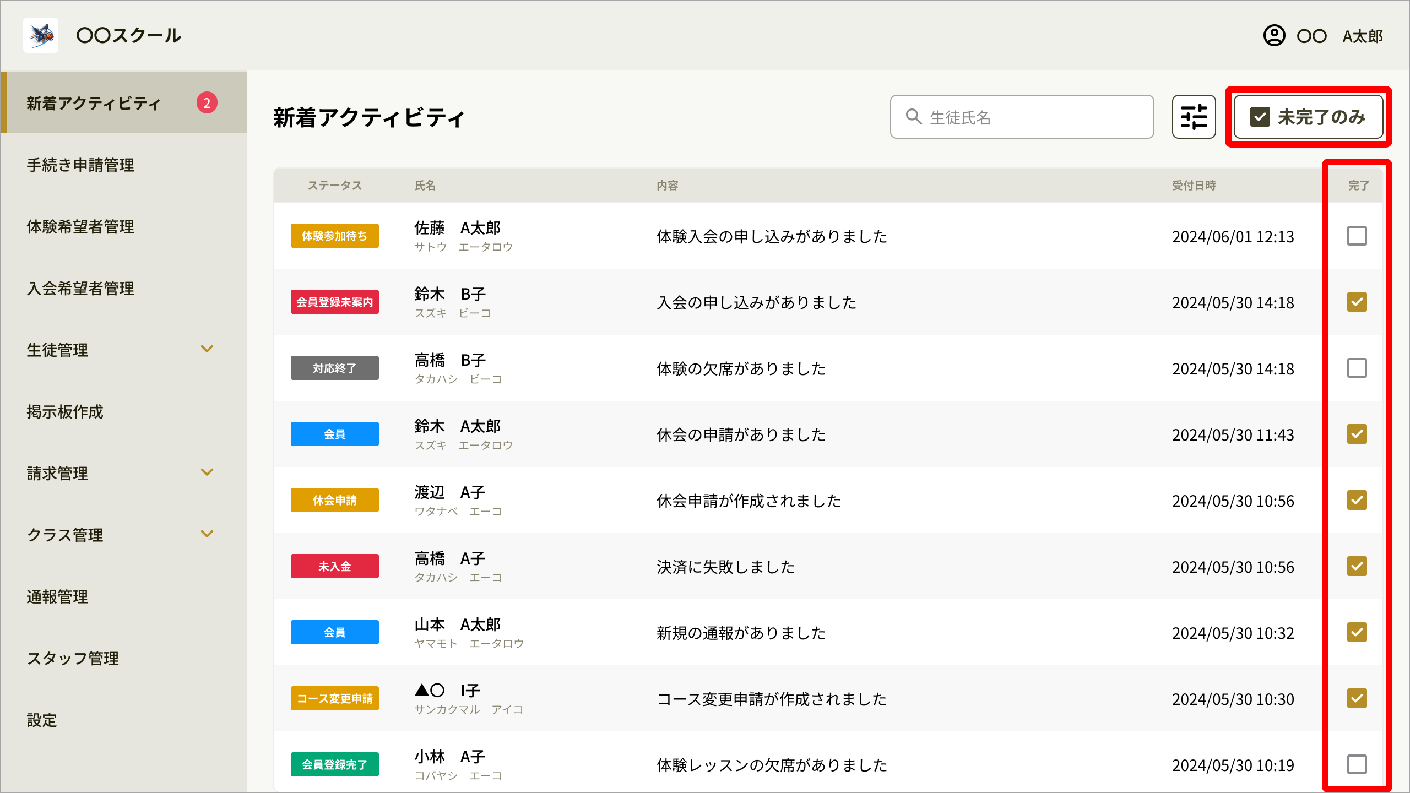Select text 決済に失敗しました
Screen dimensions: 1410x793
[725, 567]
